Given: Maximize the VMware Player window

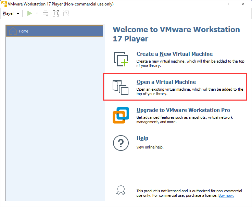Looking at the screenshot, I should (x=227, y=4).
